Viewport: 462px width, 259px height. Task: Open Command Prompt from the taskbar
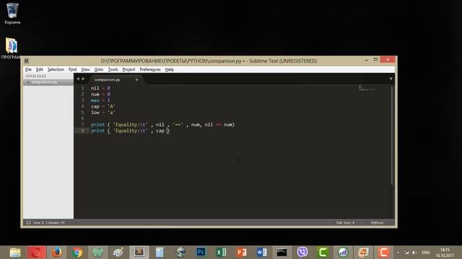click(x=282, y=253)
